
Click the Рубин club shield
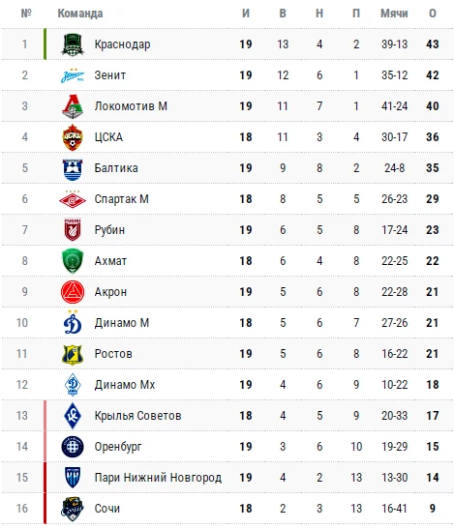coord(73,230)
